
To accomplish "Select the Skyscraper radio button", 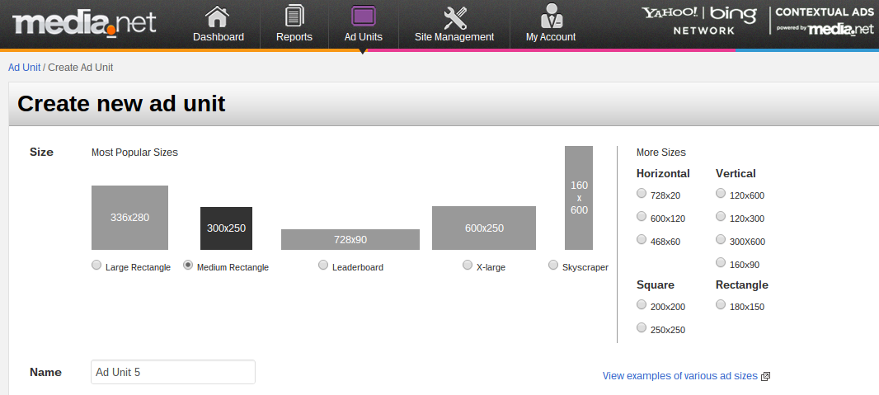I will point(553,265).
